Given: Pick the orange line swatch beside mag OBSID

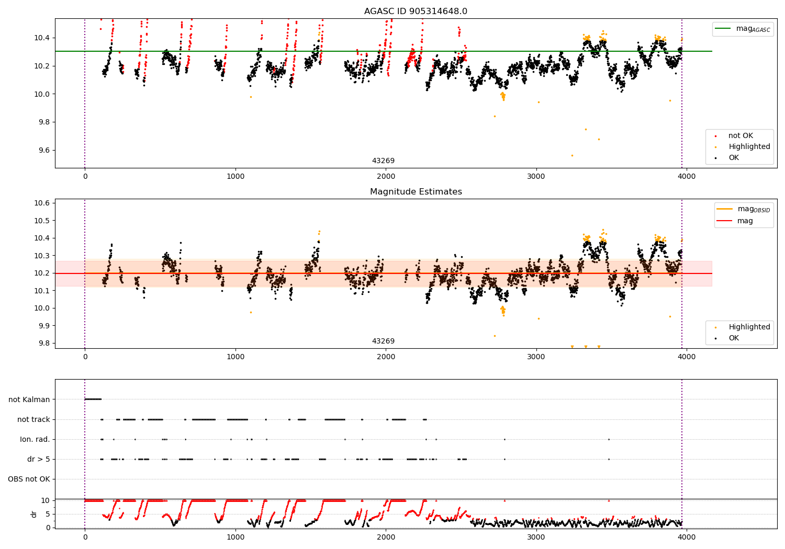Looking at the screenshot, I should point(725,209).
